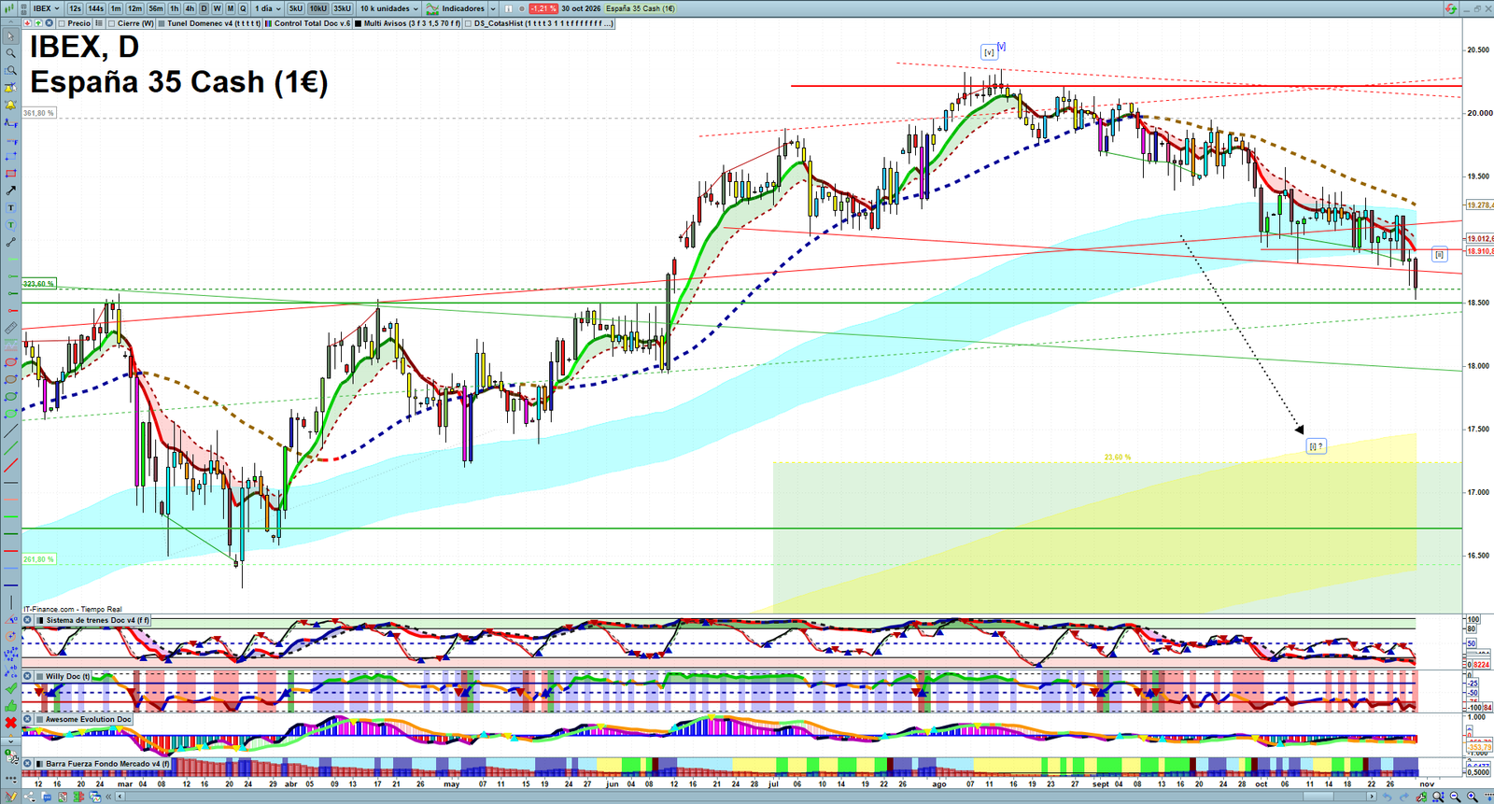Pick the black arrow drawing tool

click(x=10, y=190)
